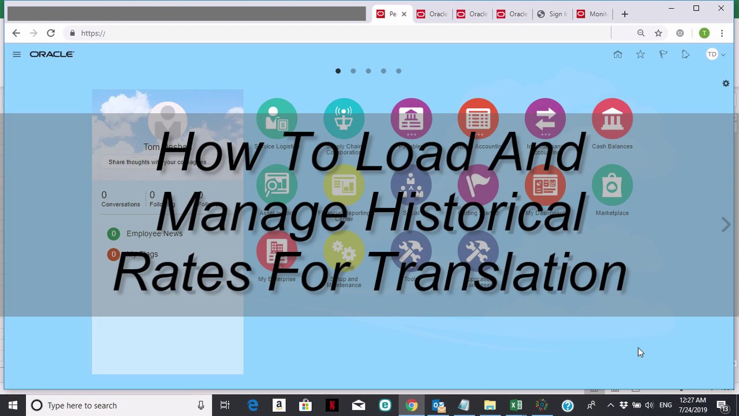Open the Payables bank building icon

[411, 119]
